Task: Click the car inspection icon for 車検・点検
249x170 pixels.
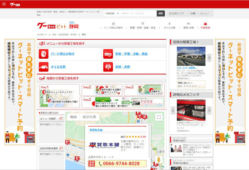Action: pyautogui.click(x=107, y=66)
